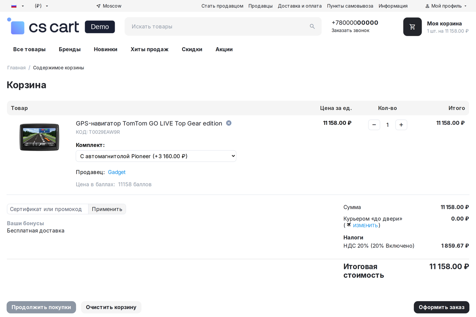
Task: Click the quantity value field
Action: 388,125
